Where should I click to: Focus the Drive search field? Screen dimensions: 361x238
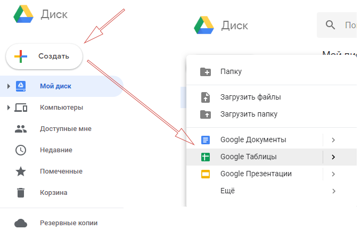(x=337, y=25)
